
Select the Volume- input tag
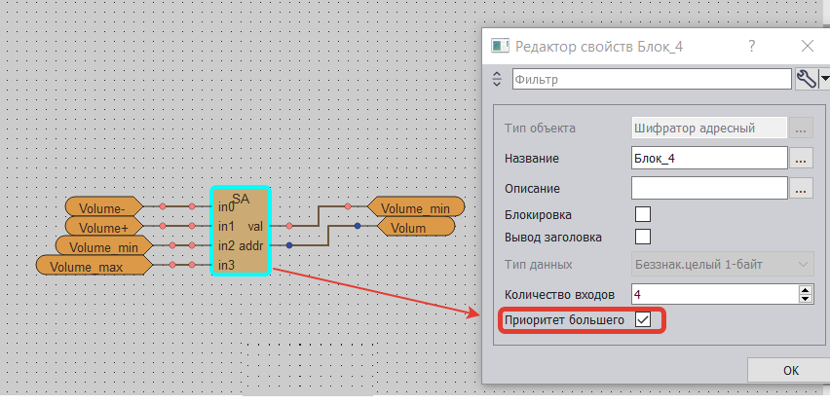click(102, 206)
